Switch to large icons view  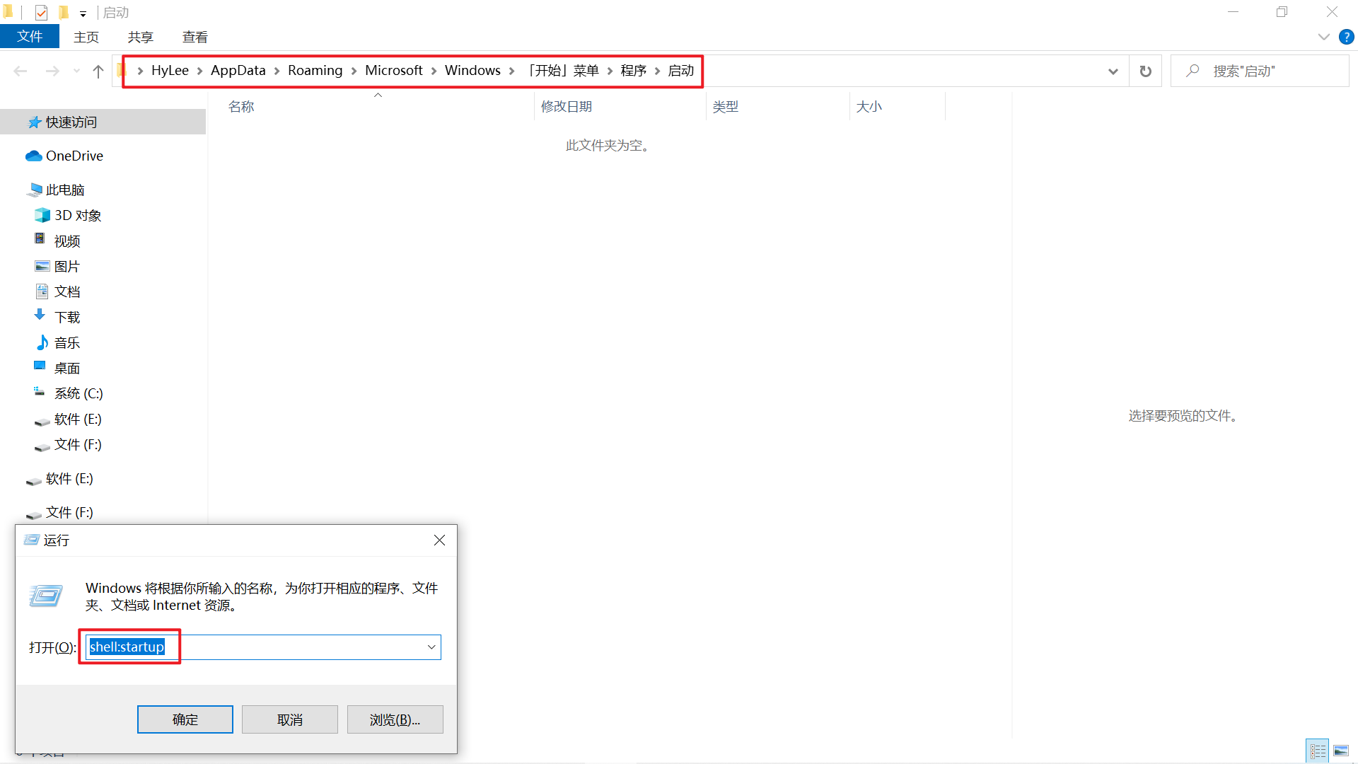(1341, 751)
